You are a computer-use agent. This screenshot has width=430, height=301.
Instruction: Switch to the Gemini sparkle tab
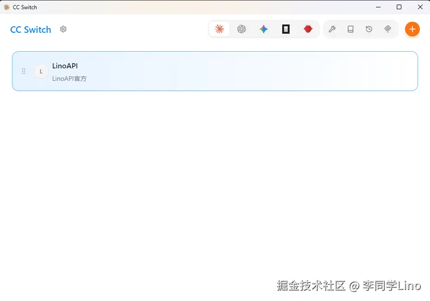tap(264, 29)
